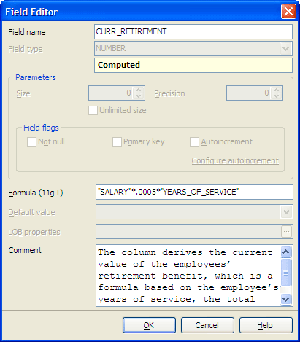Click the Comment scrollbar up arrow
This screenshot has width=300, height=342.
285,252
